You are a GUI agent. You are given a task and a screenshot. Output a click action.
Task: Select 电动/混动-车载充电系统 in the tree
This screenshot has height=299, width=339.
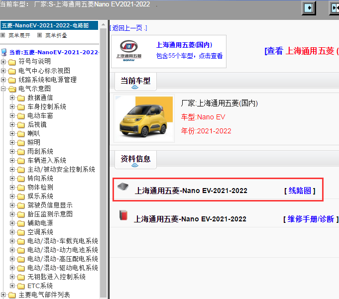coord(63,241)
